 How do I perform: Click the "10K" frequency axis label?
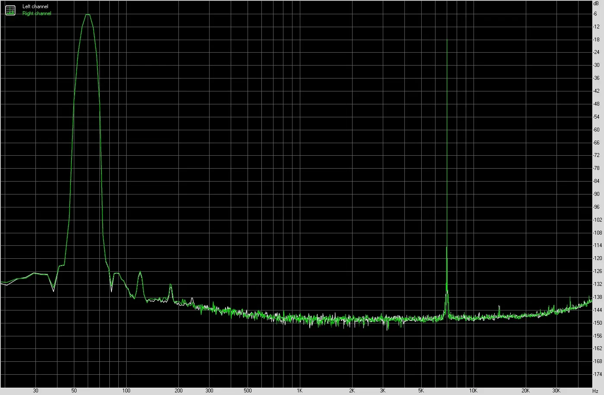[473, 391]
